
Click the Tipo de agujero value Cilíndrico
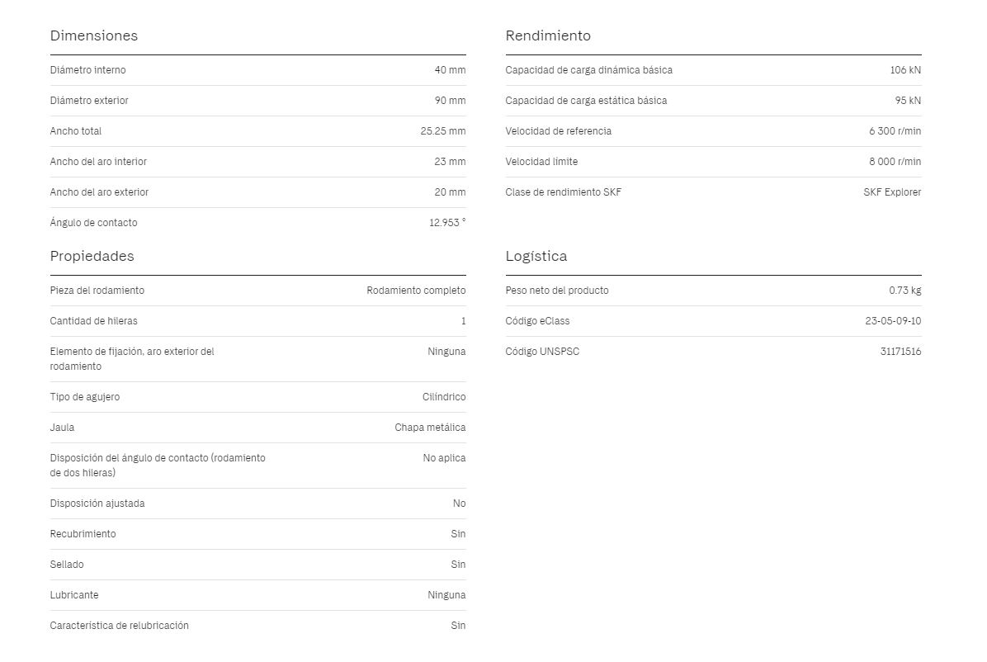pos(444,397)
